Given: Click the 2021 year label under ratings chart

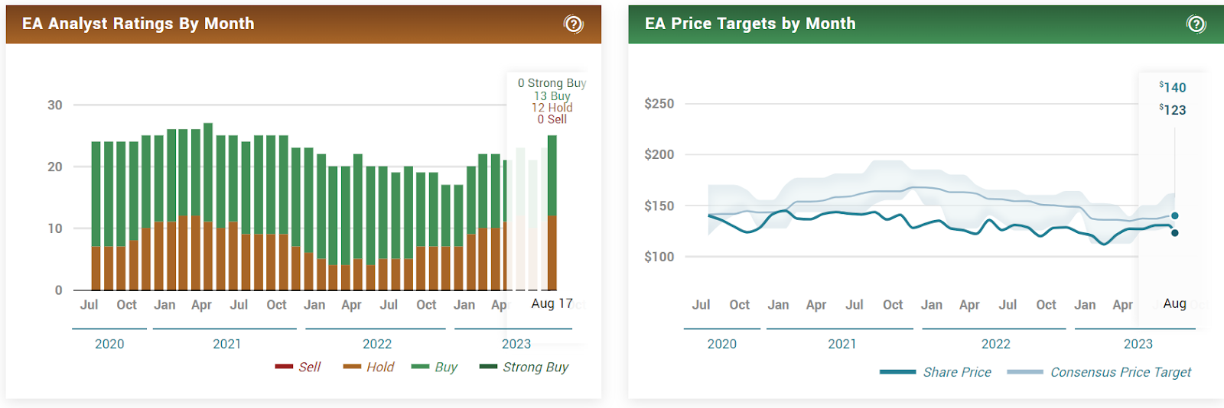Looking at the screenshot, I should click(x=227, y=344).
